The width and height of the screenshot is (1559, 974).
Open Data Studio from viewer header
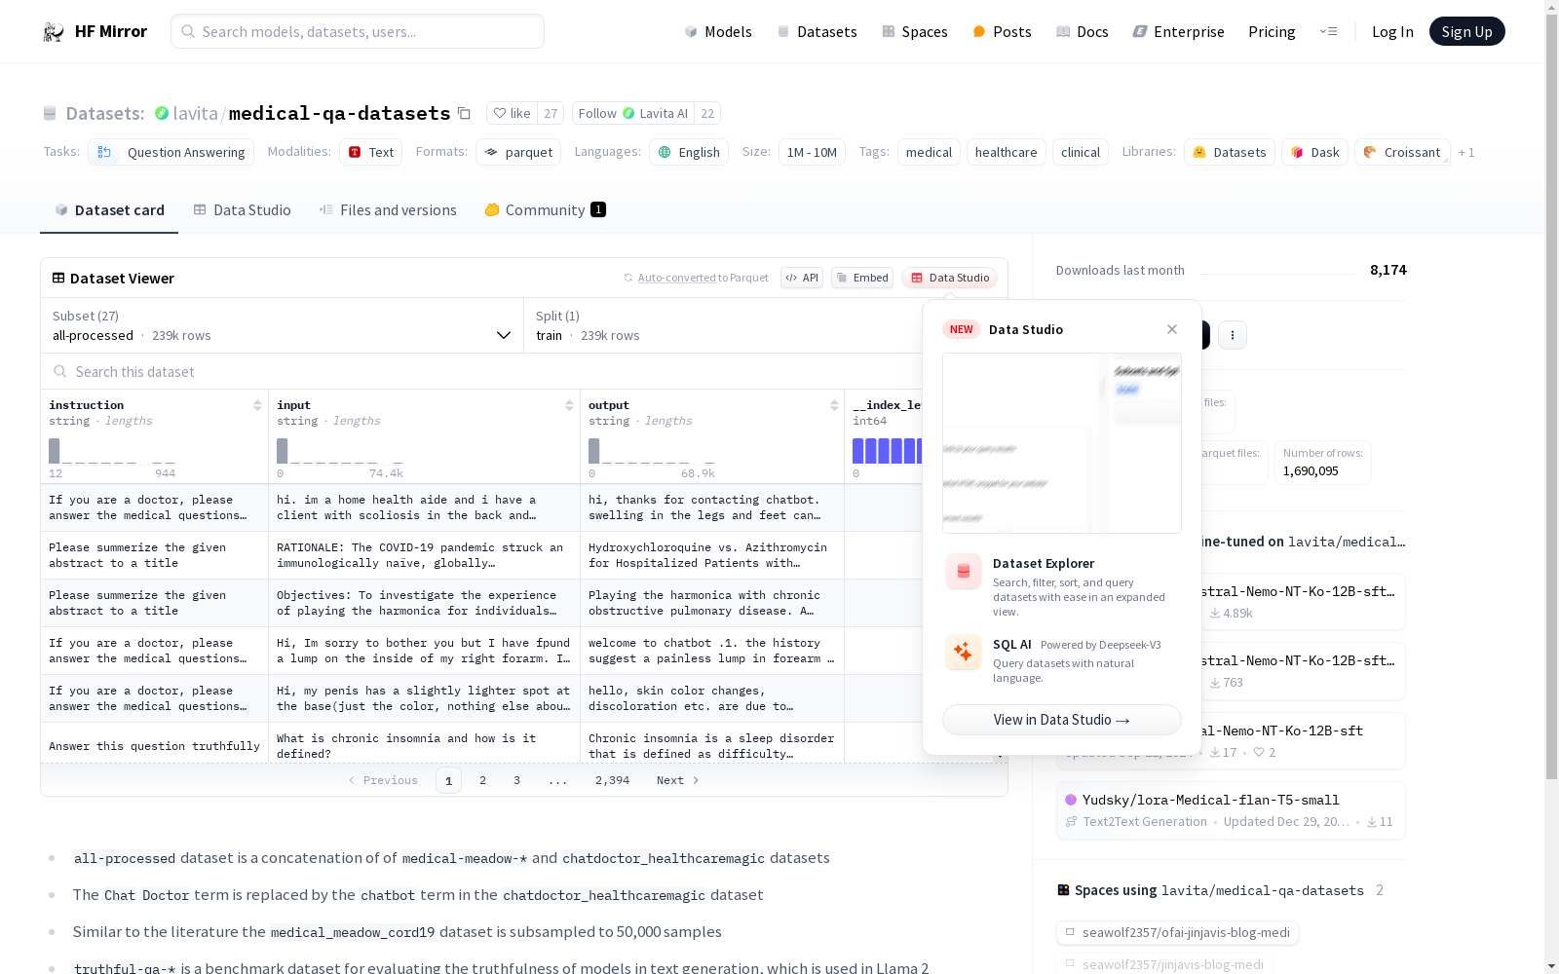tap(950, 278)
